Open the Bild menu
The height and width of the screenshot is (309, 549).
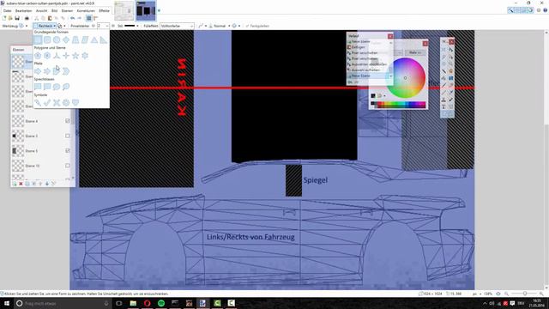(54, 11)
